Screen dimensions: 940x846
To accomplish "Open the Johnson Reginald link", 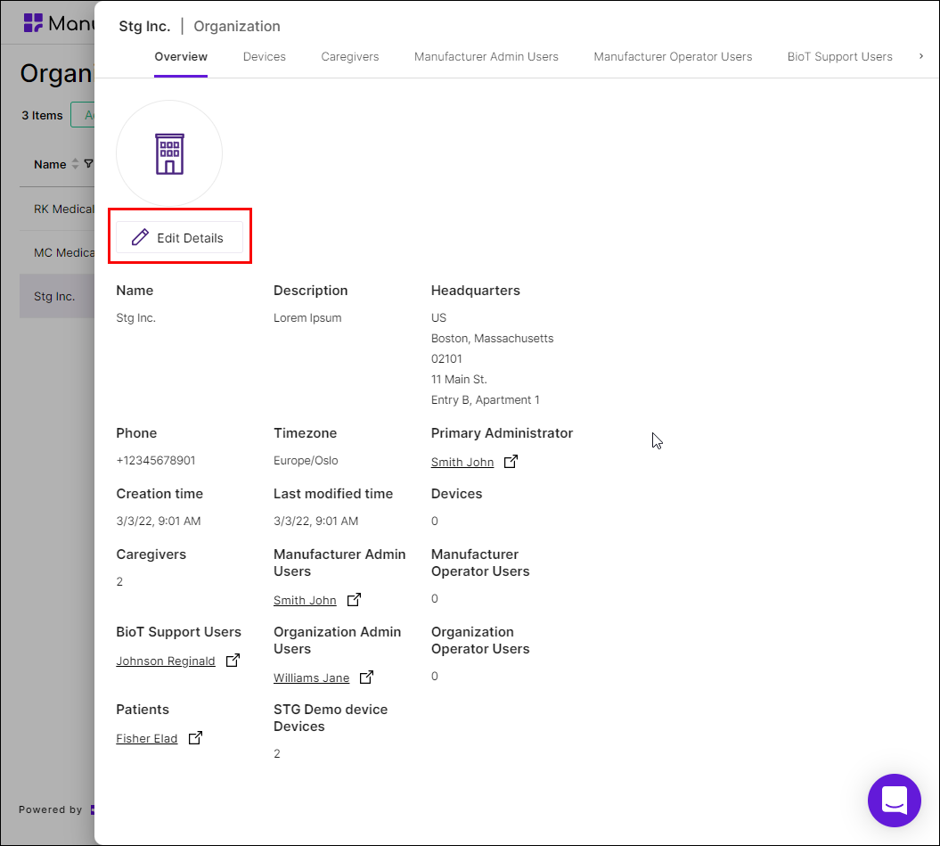I will pyautogui.click(x=166, y=661).
